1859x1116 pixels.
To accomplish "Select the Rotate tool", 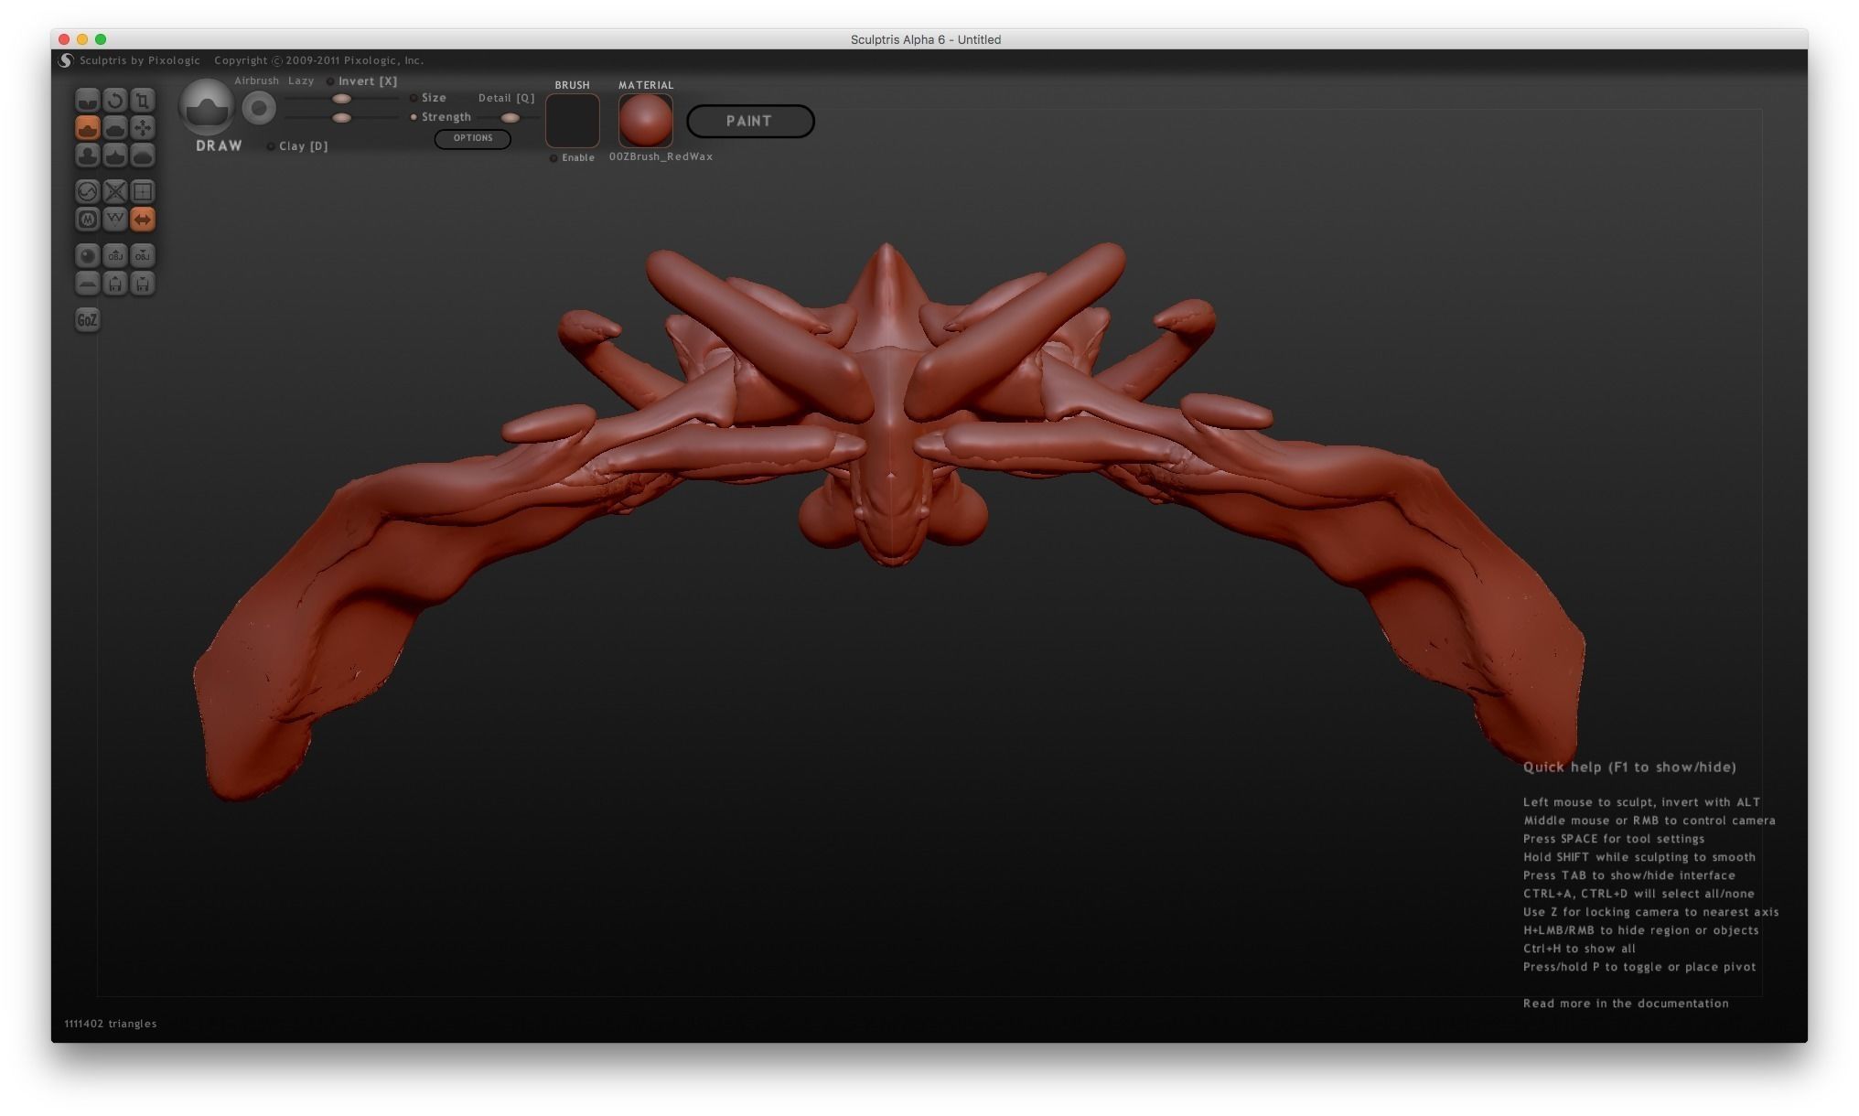I will tap(114, 100).
